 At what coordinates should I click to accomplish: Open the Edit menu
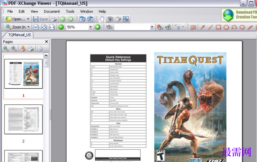[x=22, y=11]
